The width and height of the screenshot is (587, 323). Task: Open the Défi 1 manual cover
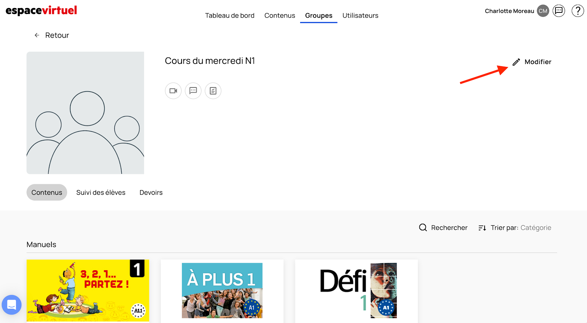tap(356, 290)
